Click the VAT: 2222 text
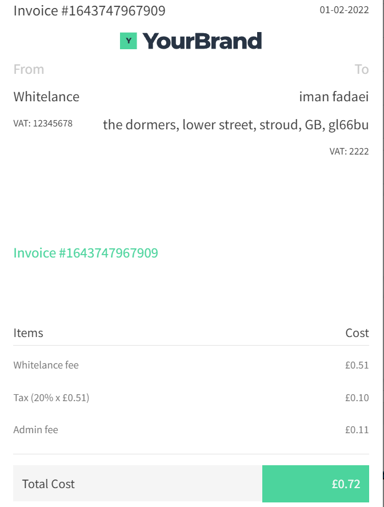 click(x=349, y=151)
